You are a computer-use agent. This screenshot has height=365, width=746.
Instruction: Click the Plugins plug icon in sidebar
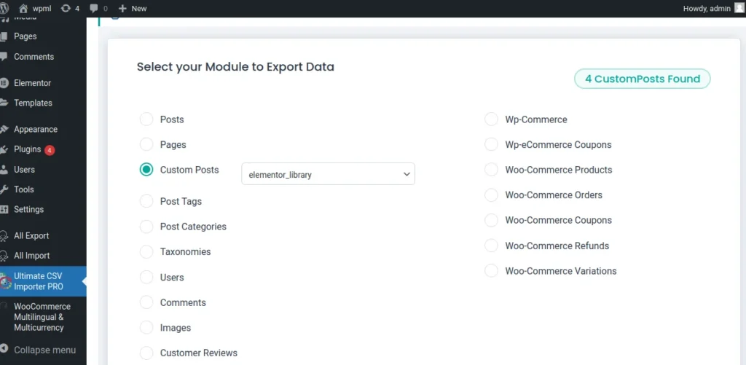pyautogui.click(x=4, y=149)
